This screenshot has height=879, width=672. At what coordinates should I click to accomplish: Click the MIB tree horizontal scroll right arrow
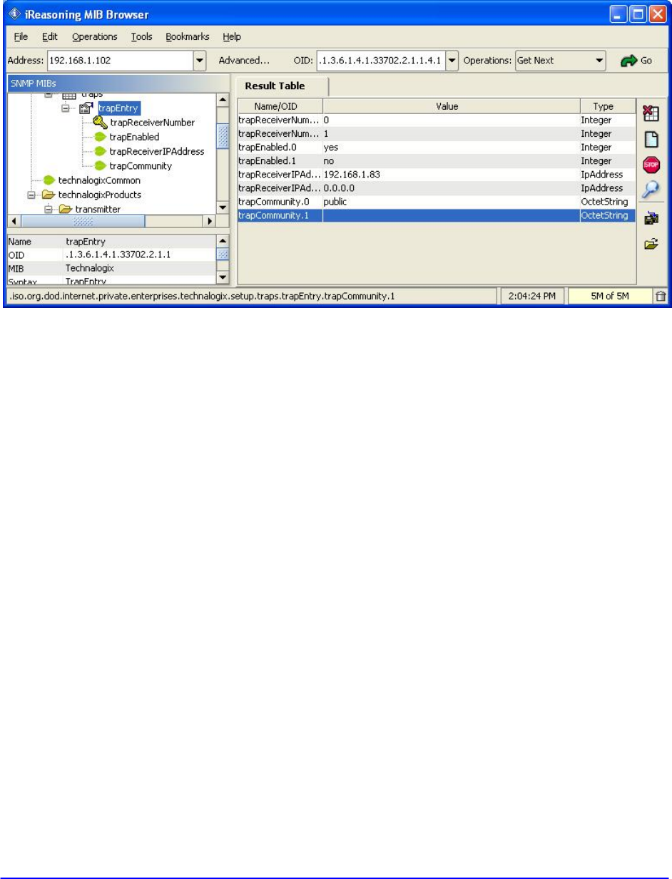[210, 221]
